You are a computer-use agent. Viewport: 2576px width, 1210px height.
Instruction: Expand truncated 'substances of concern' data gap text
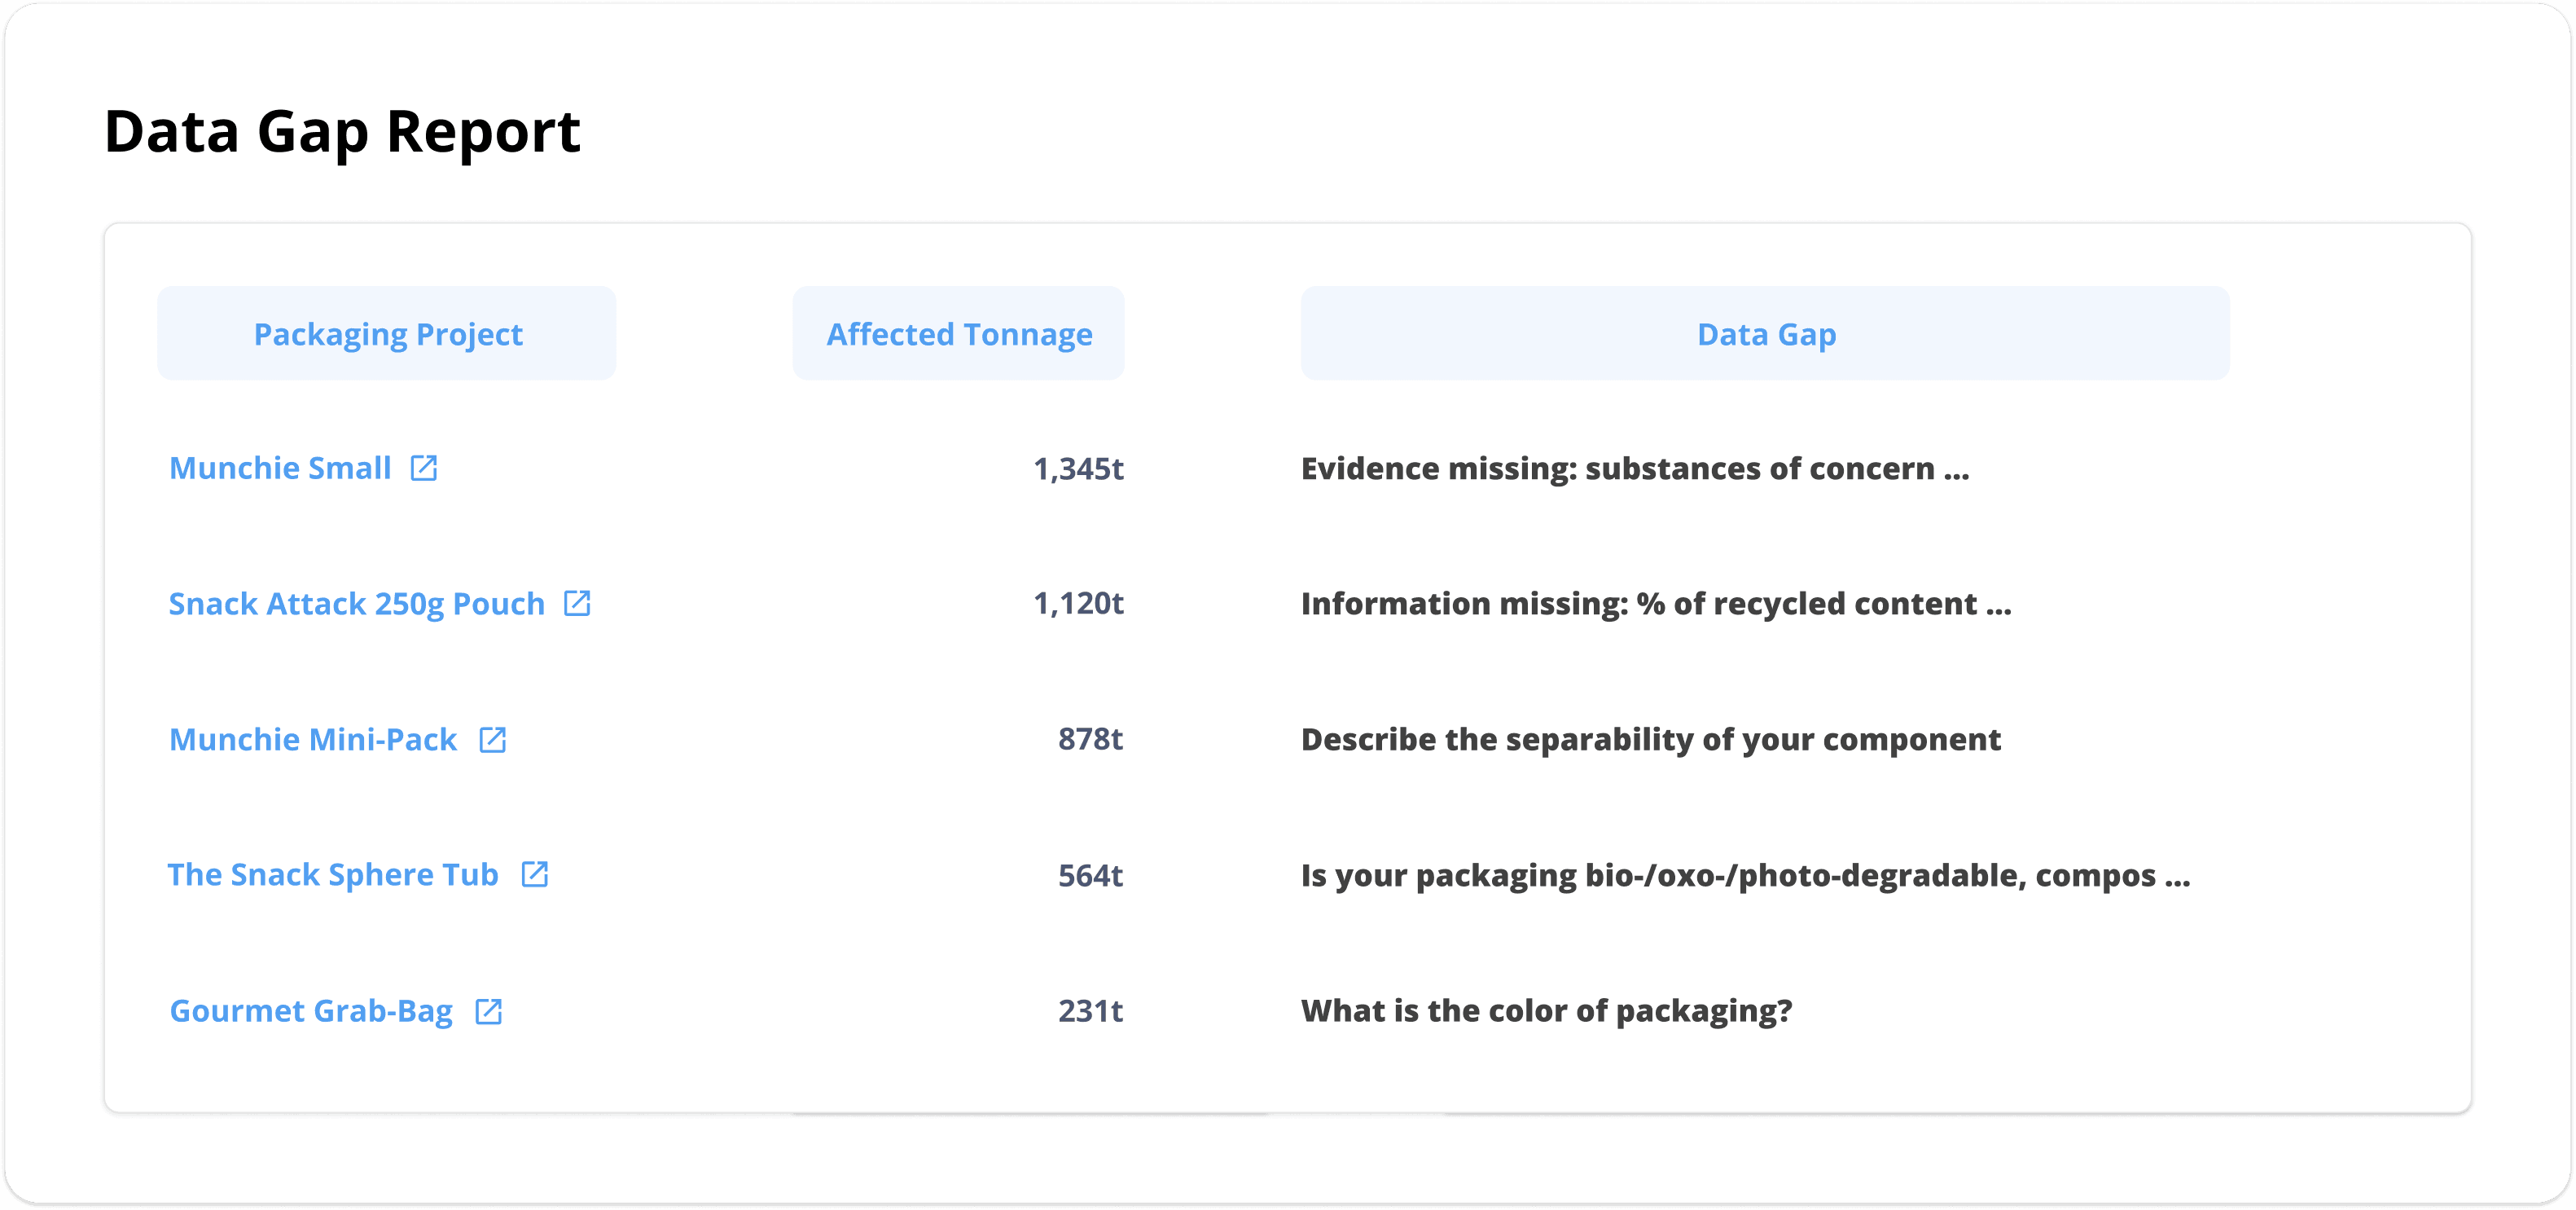pos(1634,469)
